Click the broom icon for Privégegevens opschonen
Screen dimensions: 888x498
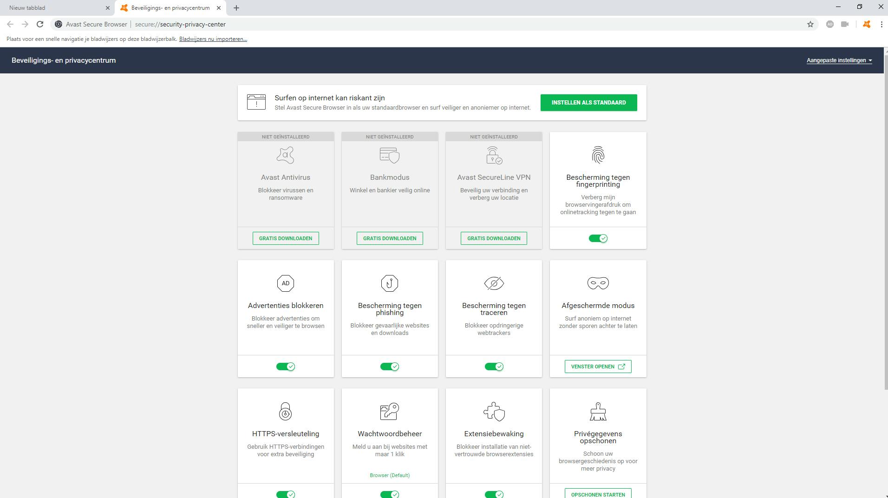coord(598,412)
